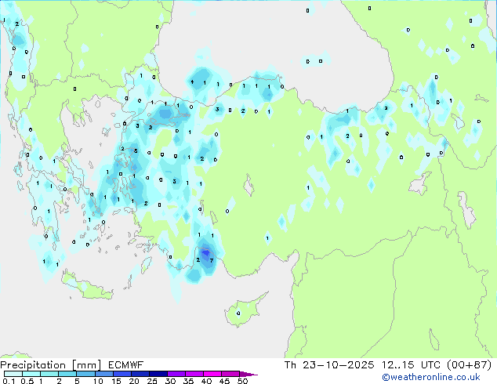Click the 1–2 mm legend color swatch
Image resolution: width=497 pixels, height=384 pixels.
coord(49,374)
